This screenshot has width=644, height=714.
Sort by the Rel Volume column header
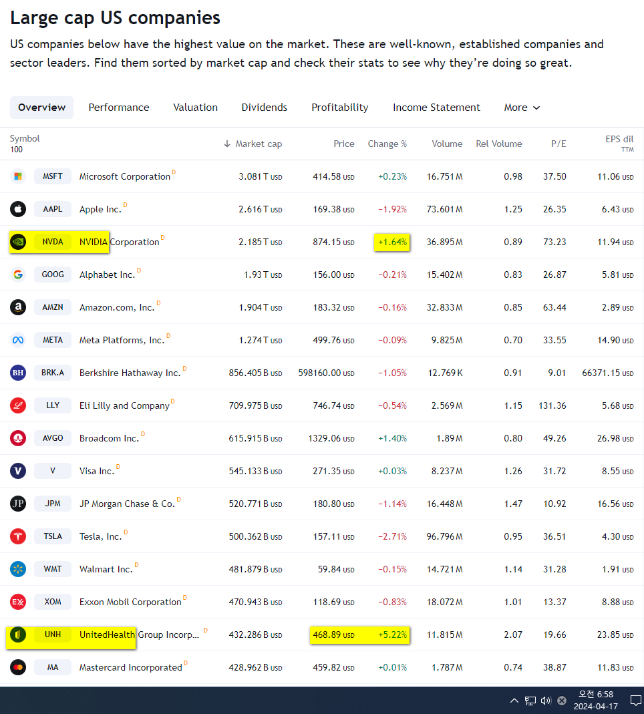point(499,144)
